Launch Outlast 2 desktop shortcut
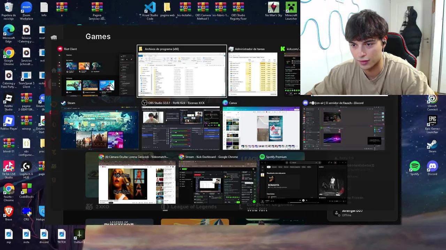Viewport: 446px width, 250px height. (x=79, y=236)
